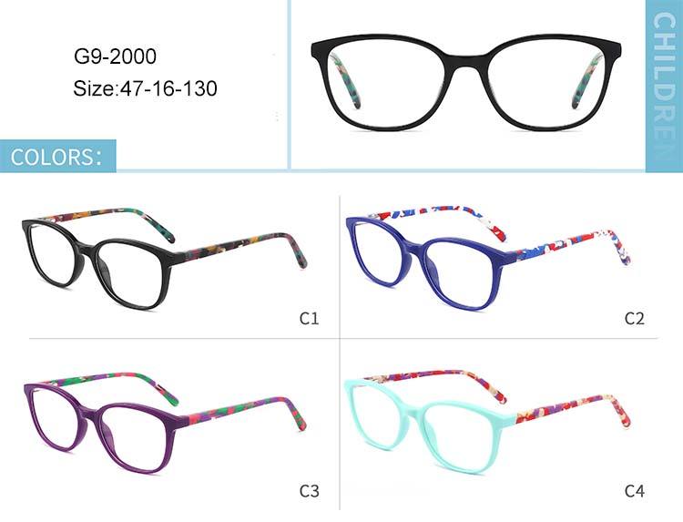Screen dimensions: 683x522
Task: Click the C4 color label
Action: pos(634,491)
